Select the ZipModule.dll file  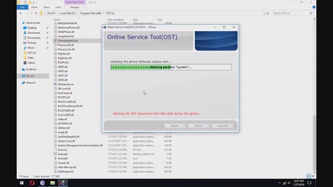click(65, 171)
